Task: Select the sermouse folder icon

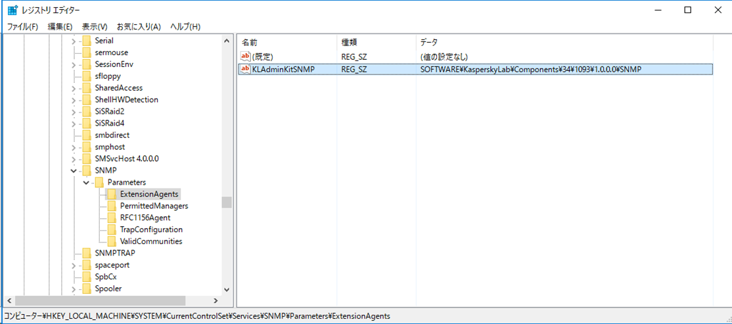Action: coord(86,53)
